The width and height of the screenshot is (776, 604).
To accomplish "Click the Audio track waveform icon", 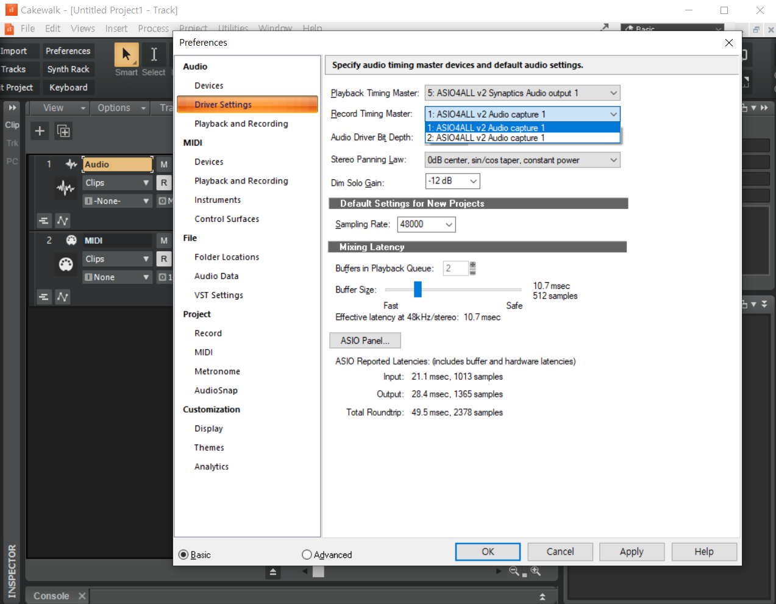I will click(x=66, y=188).
